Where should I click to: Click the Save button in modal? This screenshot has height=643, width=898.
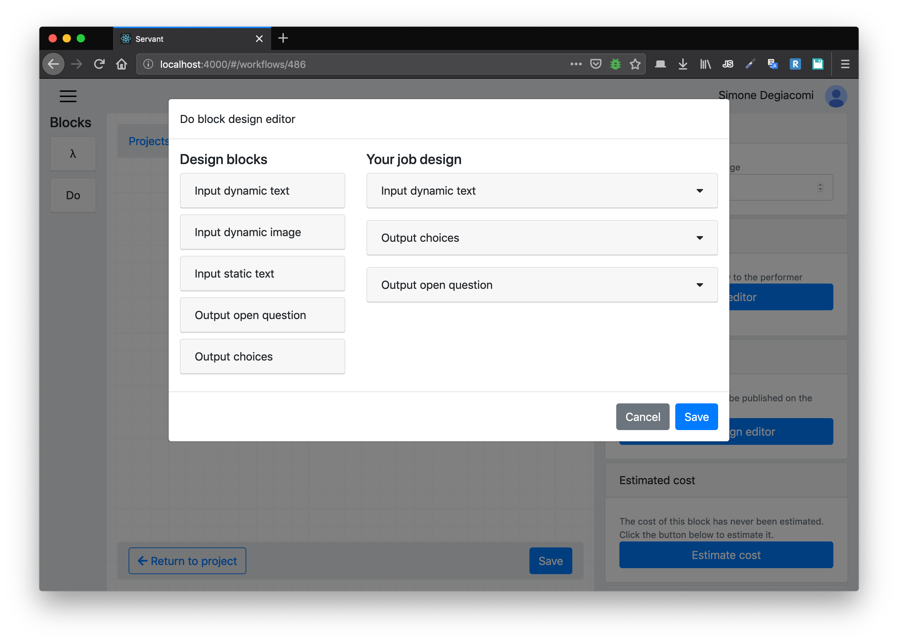pos(696,416)
